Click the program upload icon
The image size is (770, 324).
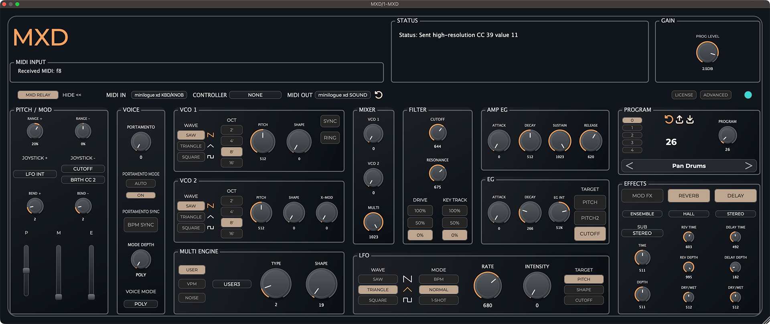679,119
